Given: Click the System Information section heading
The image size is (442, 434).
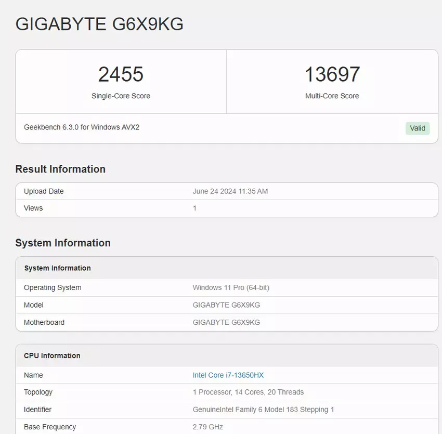Looking at the screenshot, I should 63,243.
